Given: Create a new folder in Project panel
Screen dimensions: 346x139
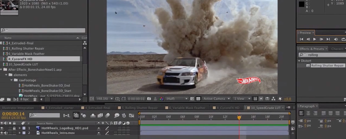Looking at the screenshot, I should (x=9, y=99).
